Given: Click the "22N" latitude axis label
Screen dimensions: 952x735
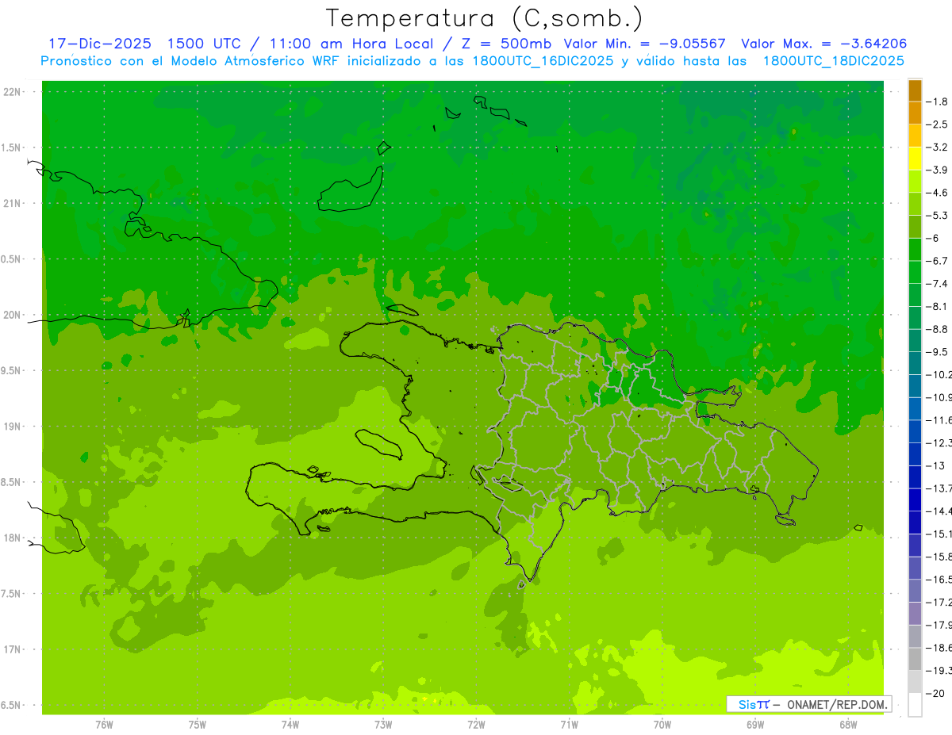Looking at the screenshot, I should tap(13, 92).
